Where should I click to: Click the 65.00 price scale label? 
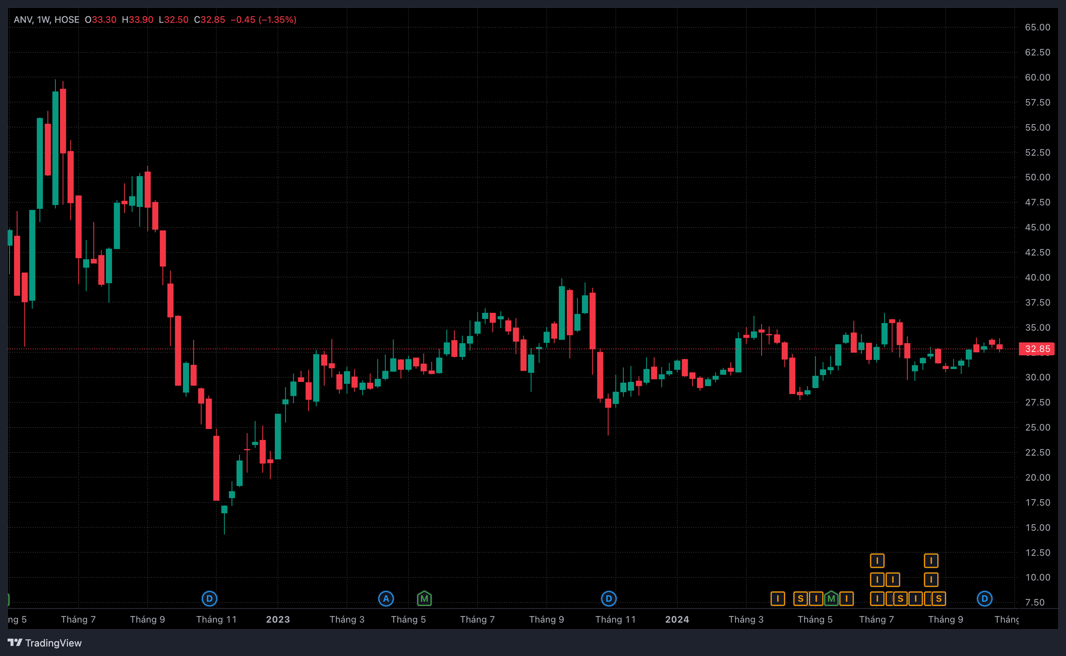[1038, 27]
